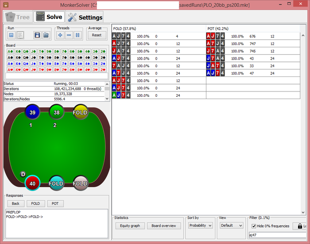Select POT hand row with value 43

click(x=253, y=59)
